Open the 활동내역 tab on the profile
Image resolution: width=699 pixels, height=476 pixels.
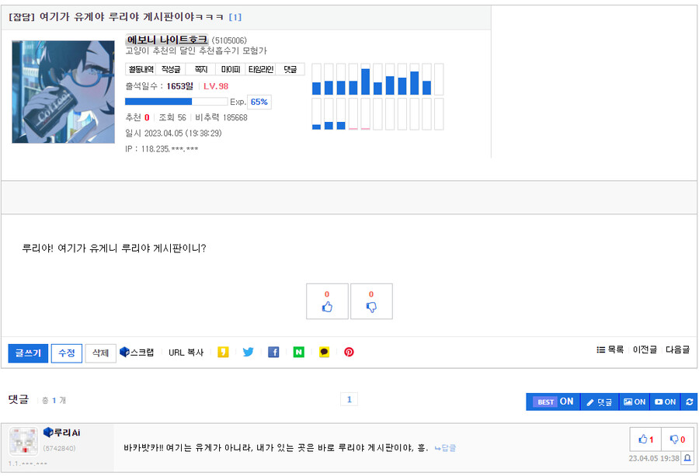pos(141,69)
